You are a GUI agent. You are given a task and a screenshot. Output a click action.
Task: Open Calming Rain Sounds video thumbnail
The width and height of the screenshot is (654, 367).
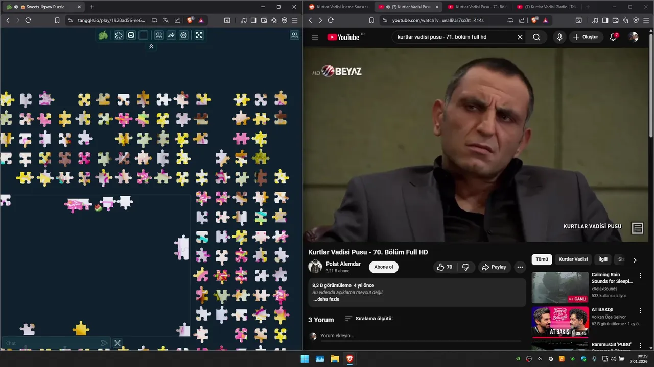[560, 287]
